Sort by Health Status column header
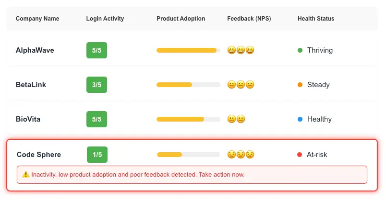The image size is (386, 202). coord(316,19)
